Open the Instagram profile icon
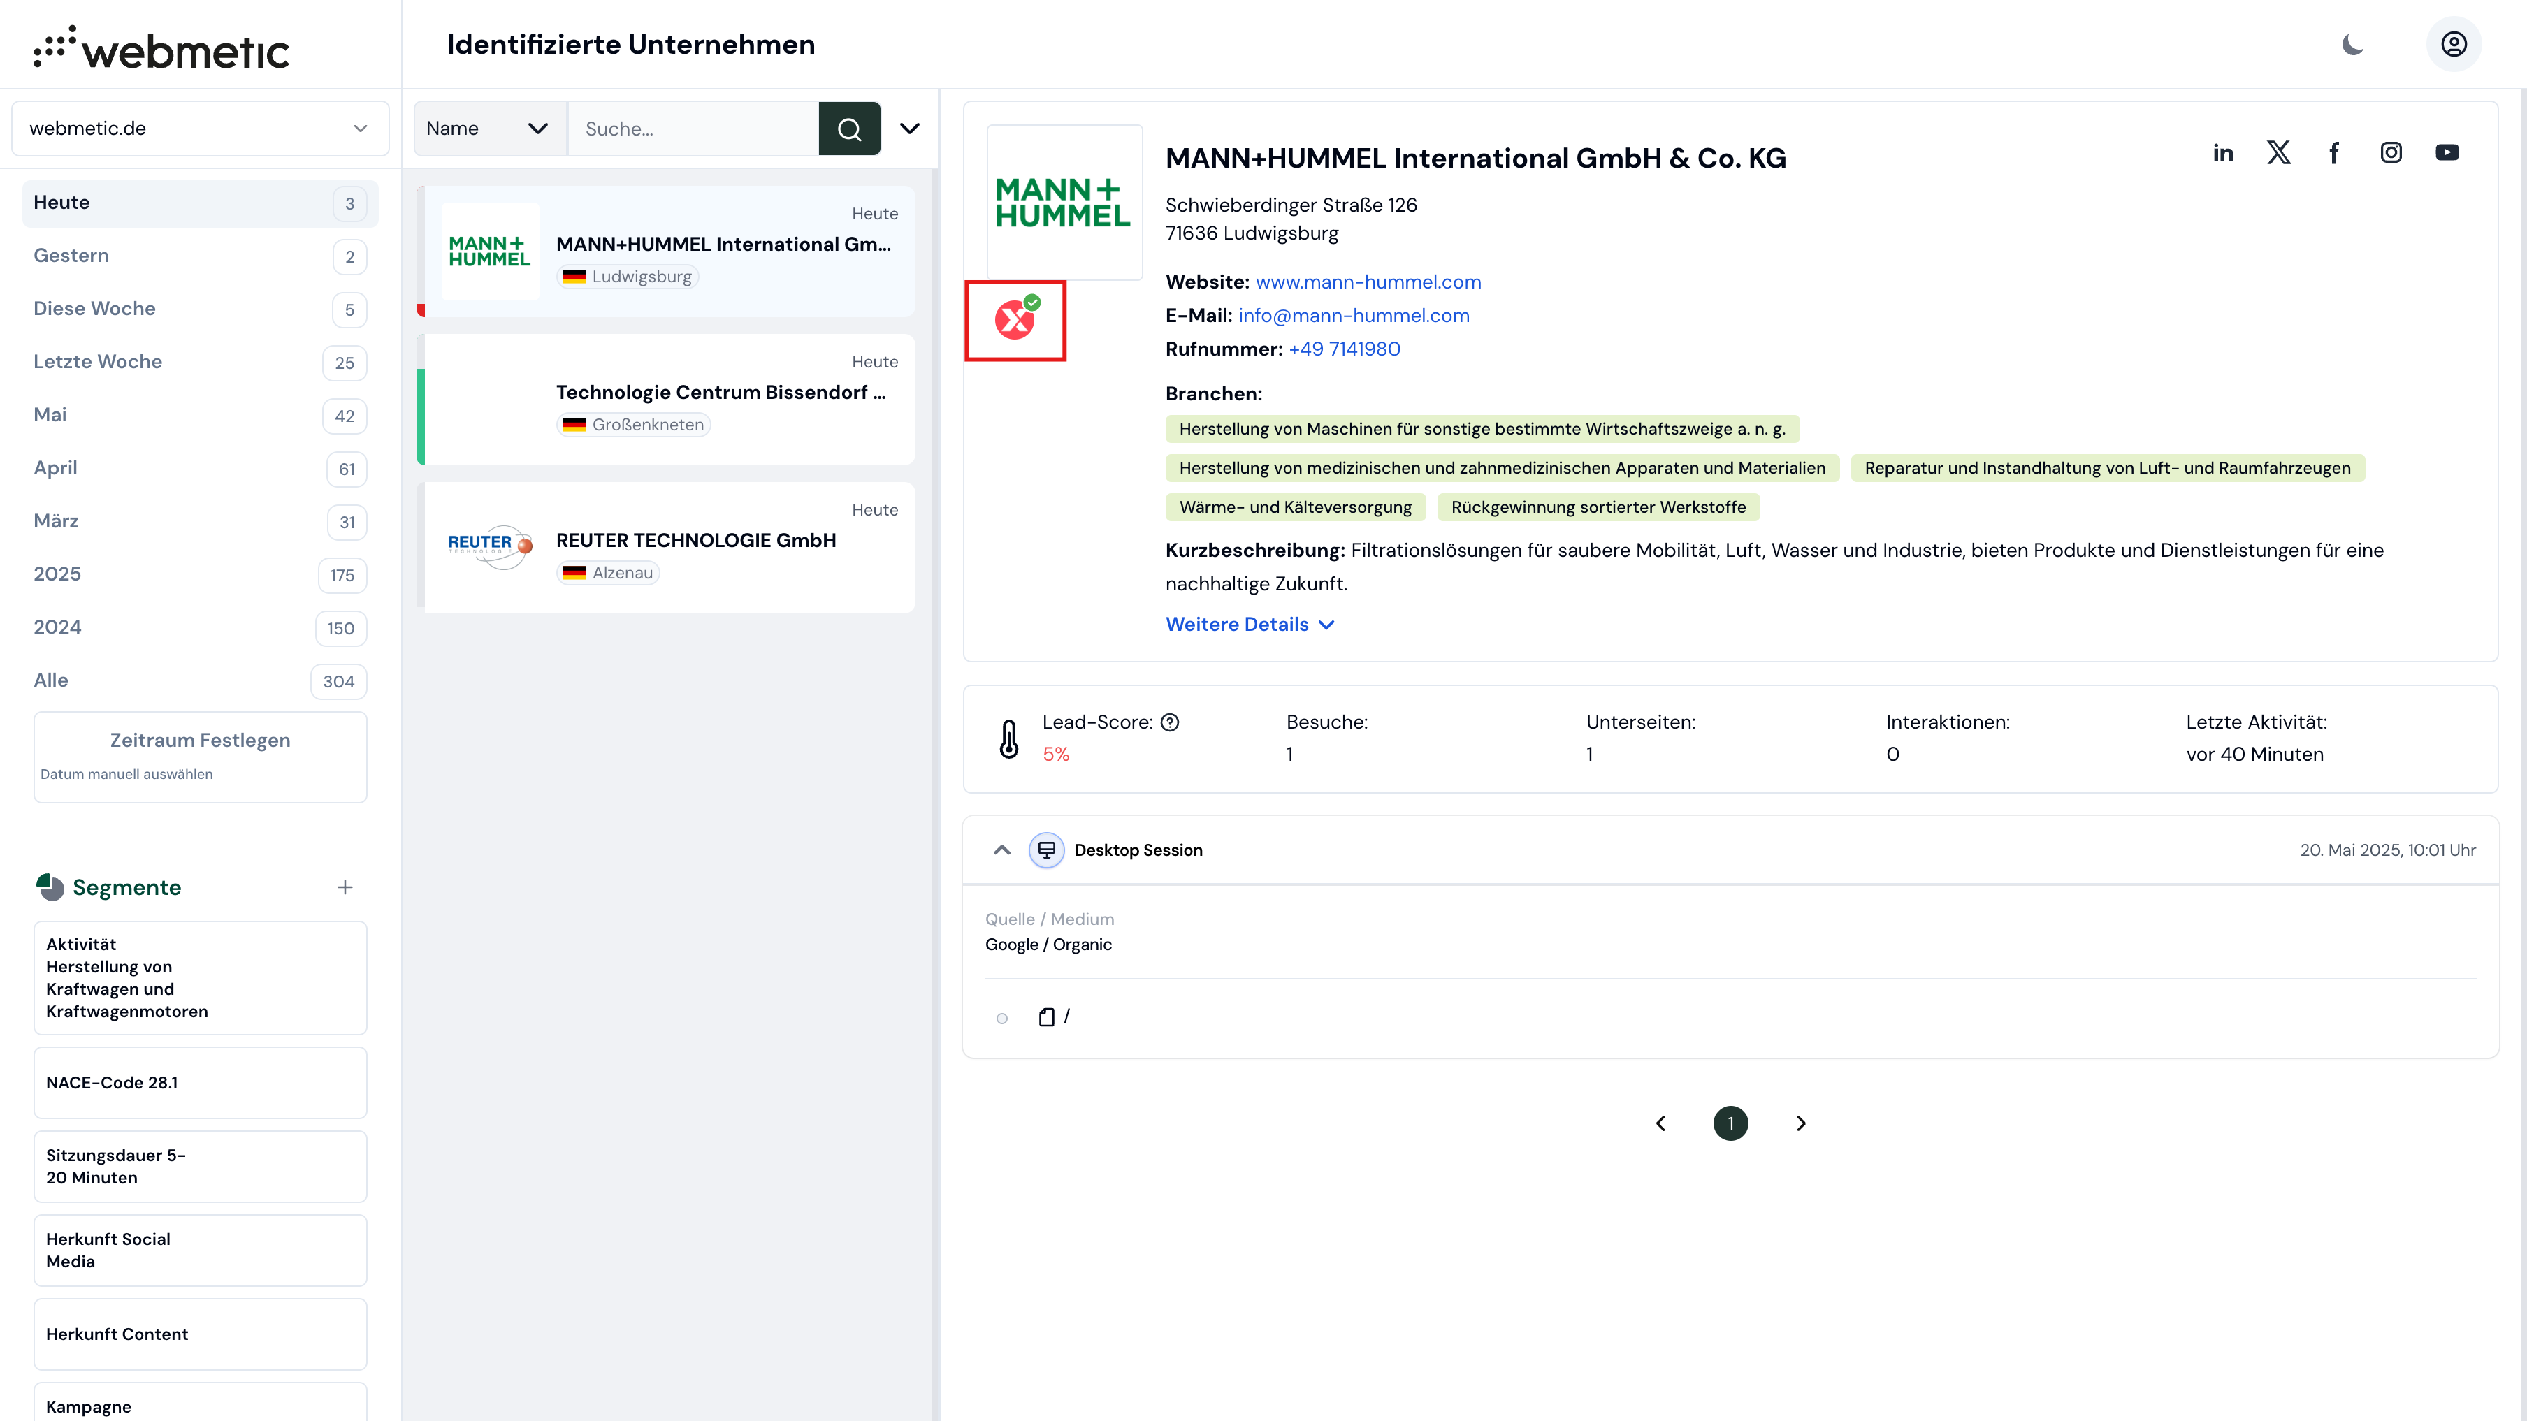Image resolution: width=2527 pixels, height=1421 pixels. click(2391, 153)
